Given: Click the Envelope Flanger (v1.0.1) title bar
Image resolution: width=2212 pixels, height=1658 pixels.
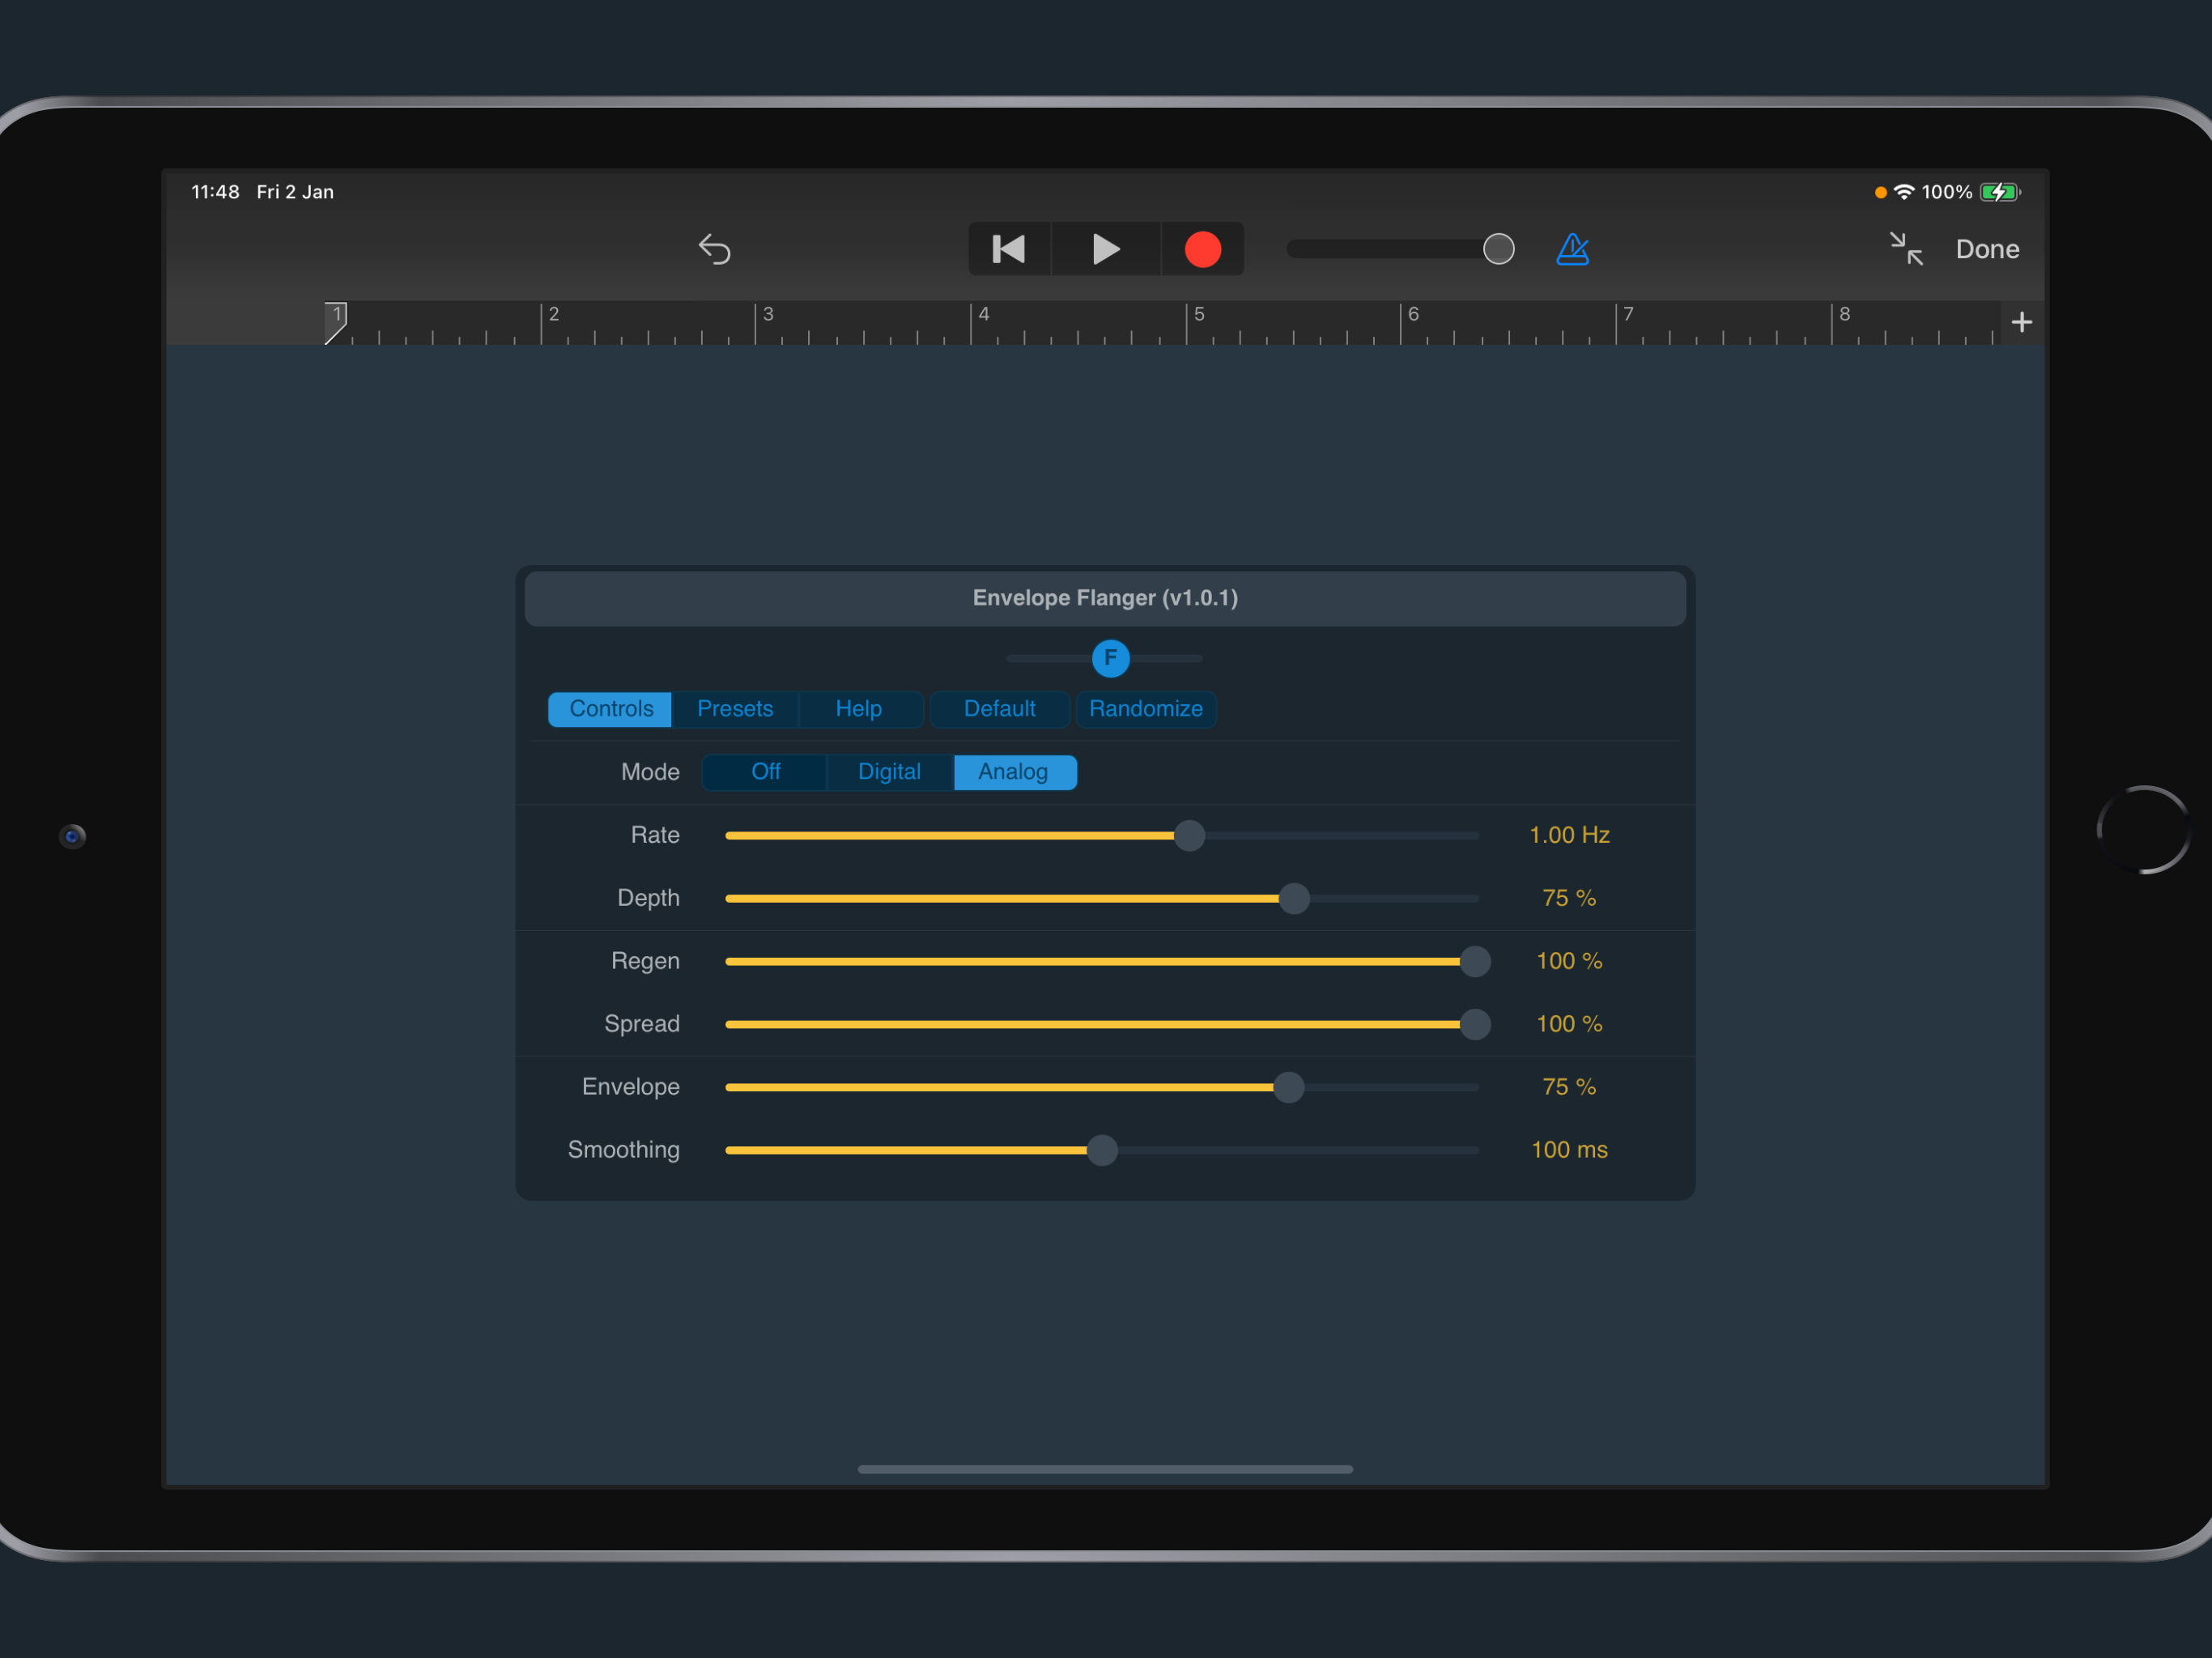Looking at the screenshot, I should [1105, 598].
